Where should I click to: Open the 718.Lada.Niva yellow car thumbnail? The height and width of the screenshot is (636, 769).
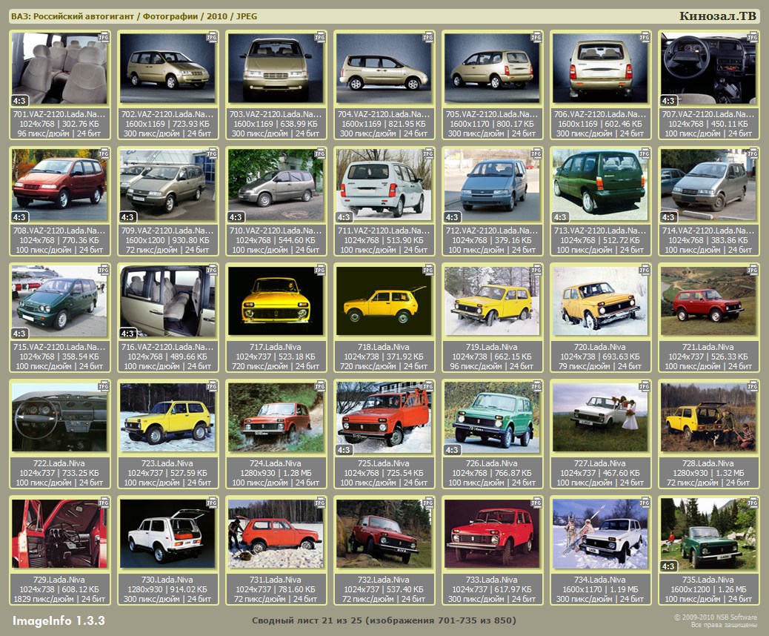[x=383, y=300]
